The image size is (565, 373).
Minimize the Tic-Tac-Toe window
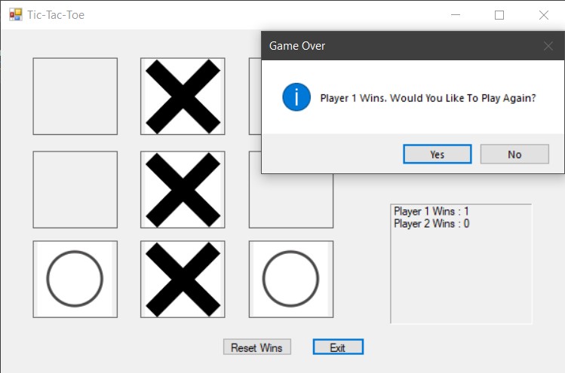pos(455,15)
